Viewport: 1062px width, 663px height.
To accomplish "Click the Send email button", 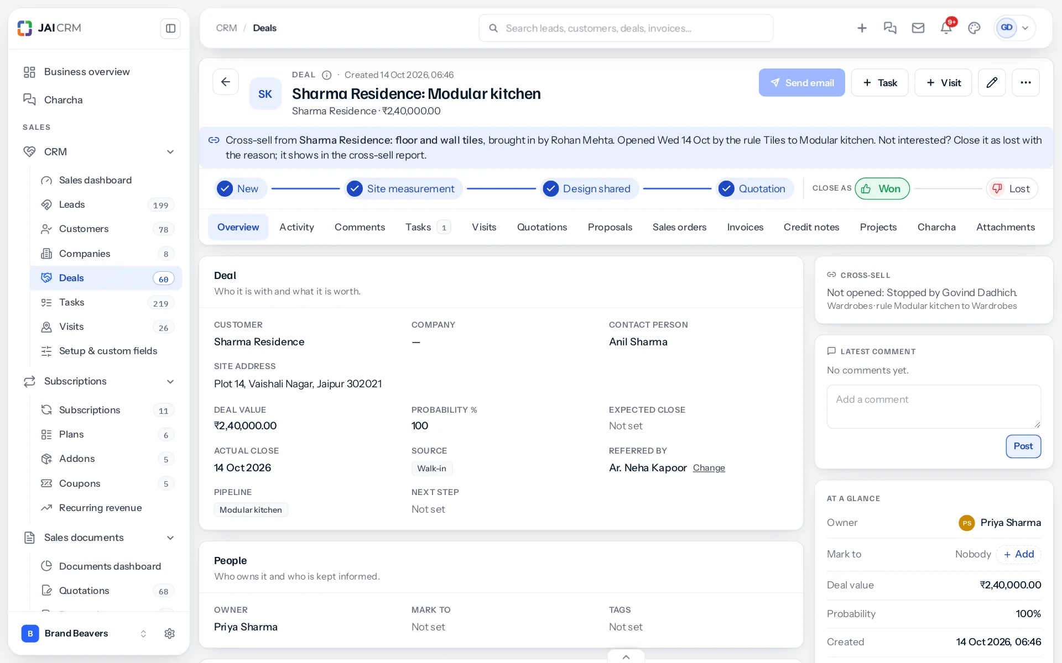I will (801, 83).
